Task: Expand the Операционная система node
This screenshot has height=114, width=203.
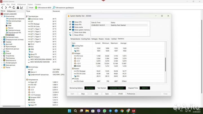Action: (x=2, y=40)
